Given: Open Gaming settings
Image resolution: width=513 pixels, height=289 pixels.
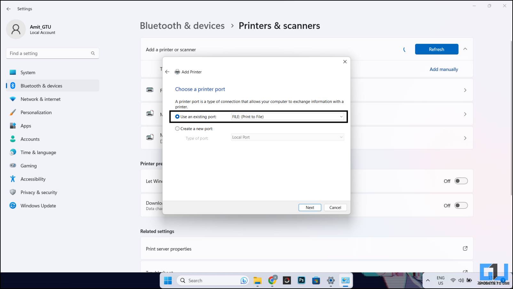Looking at the screenshot, I should click(52, 166).
